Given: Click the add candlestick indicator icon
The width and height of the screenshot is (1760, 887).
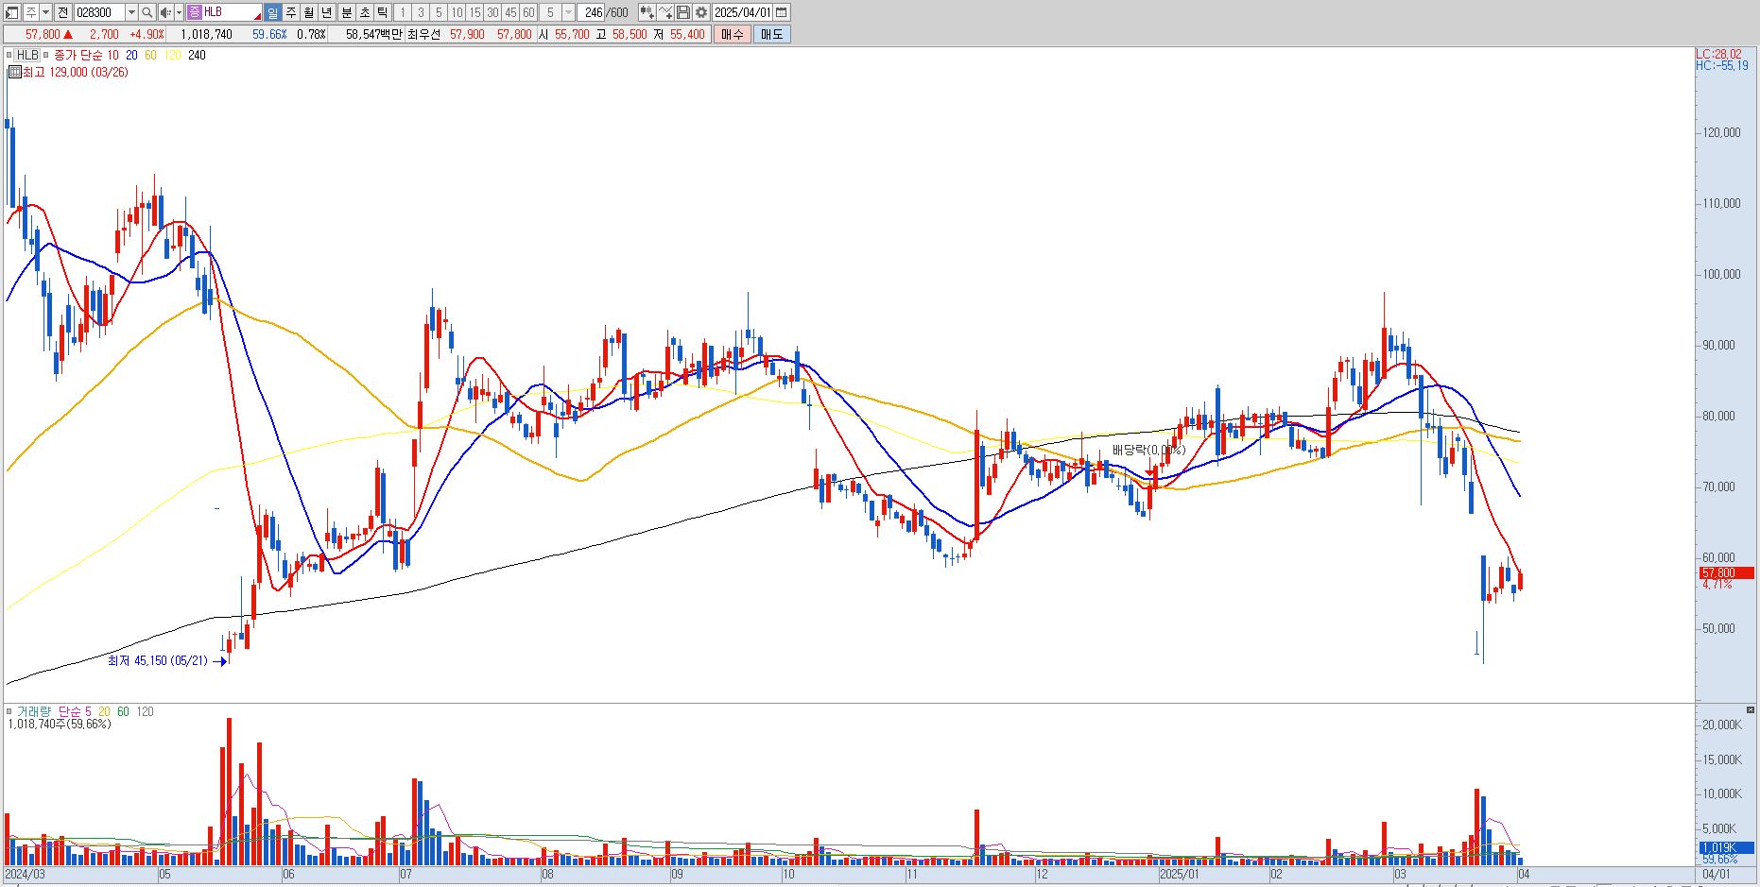Looking at the screenshot, I should tap(647, 12).
